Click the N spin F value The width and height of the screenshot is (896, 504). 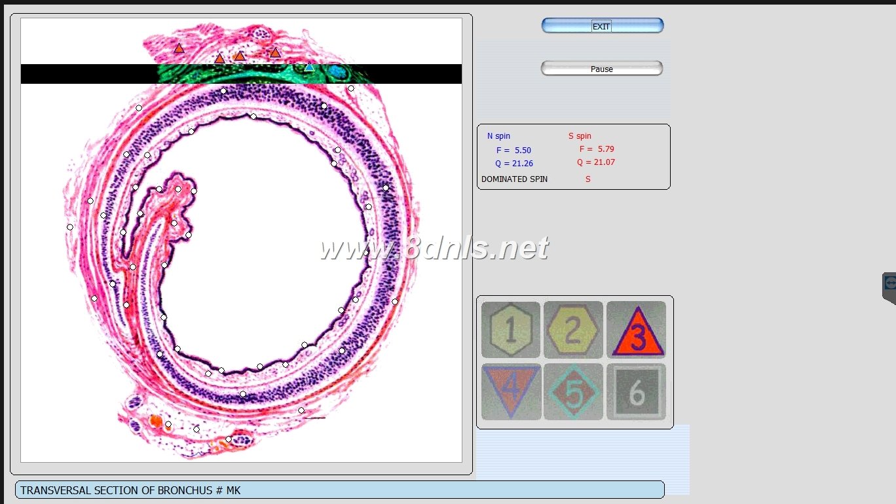tap(514, 150)
